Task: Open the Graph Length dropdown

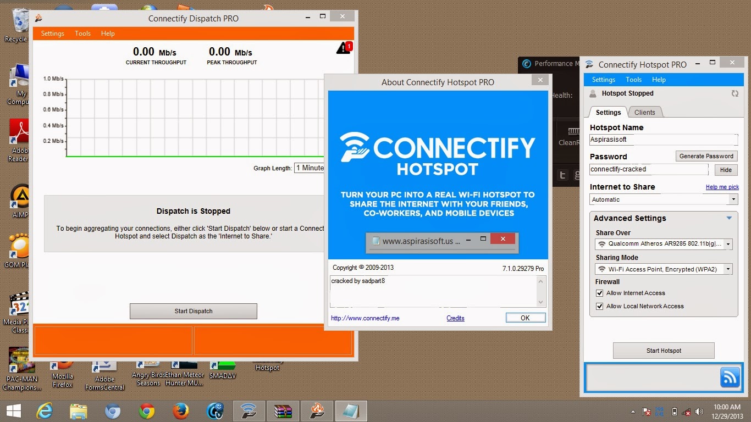Action: click(309, 168)
